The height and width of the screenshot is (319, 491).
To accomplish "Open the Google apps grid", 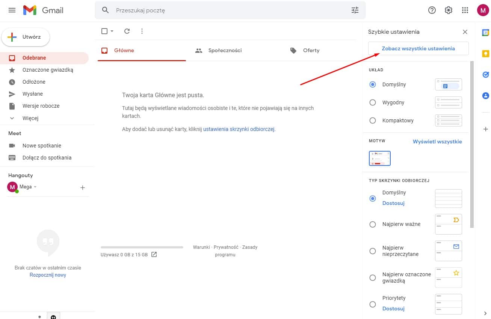I will click(465, 10).
